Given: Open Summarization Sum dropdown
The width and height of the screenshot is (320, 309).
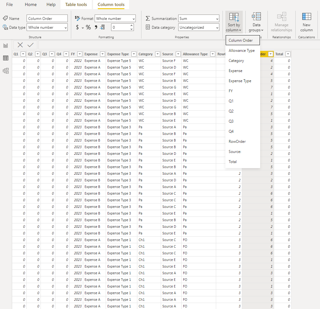Looking at the screenshot, I should point(198,19).
